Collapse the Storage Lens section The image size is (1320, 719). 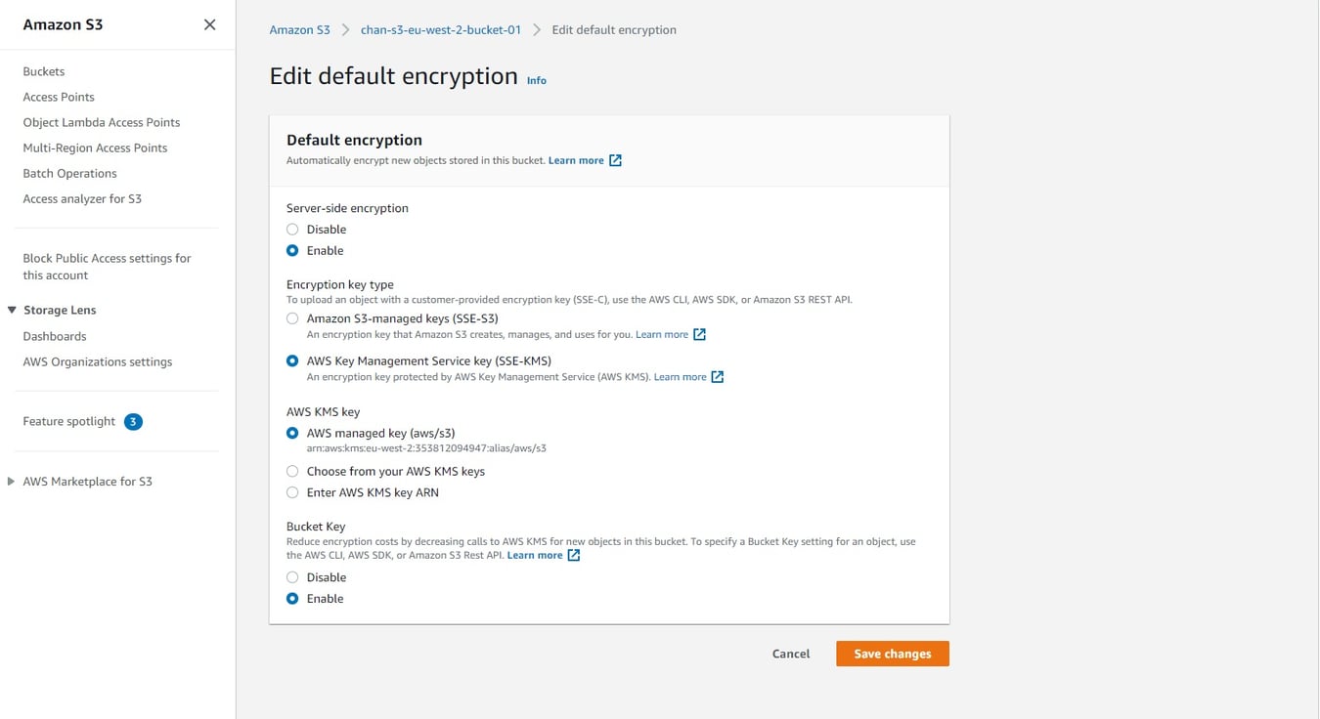(12, 311)
